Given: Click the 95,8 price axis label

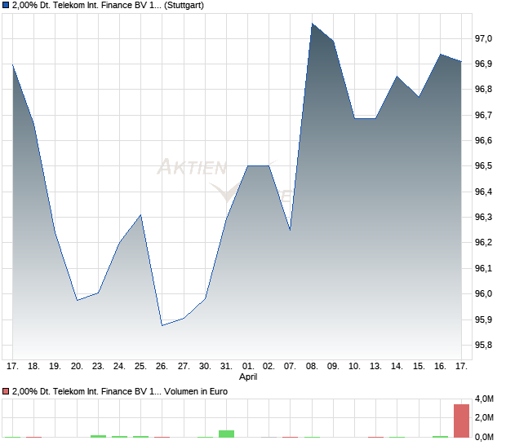Looking at the screenshot, I should tap(483, 345).
